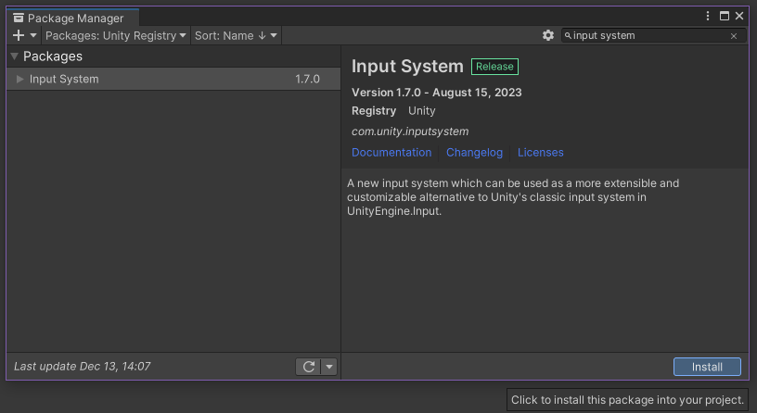The height and width of the screenshot is (413, 757).
Task: Clear the search field with the x icon
Action: point(734,36)
